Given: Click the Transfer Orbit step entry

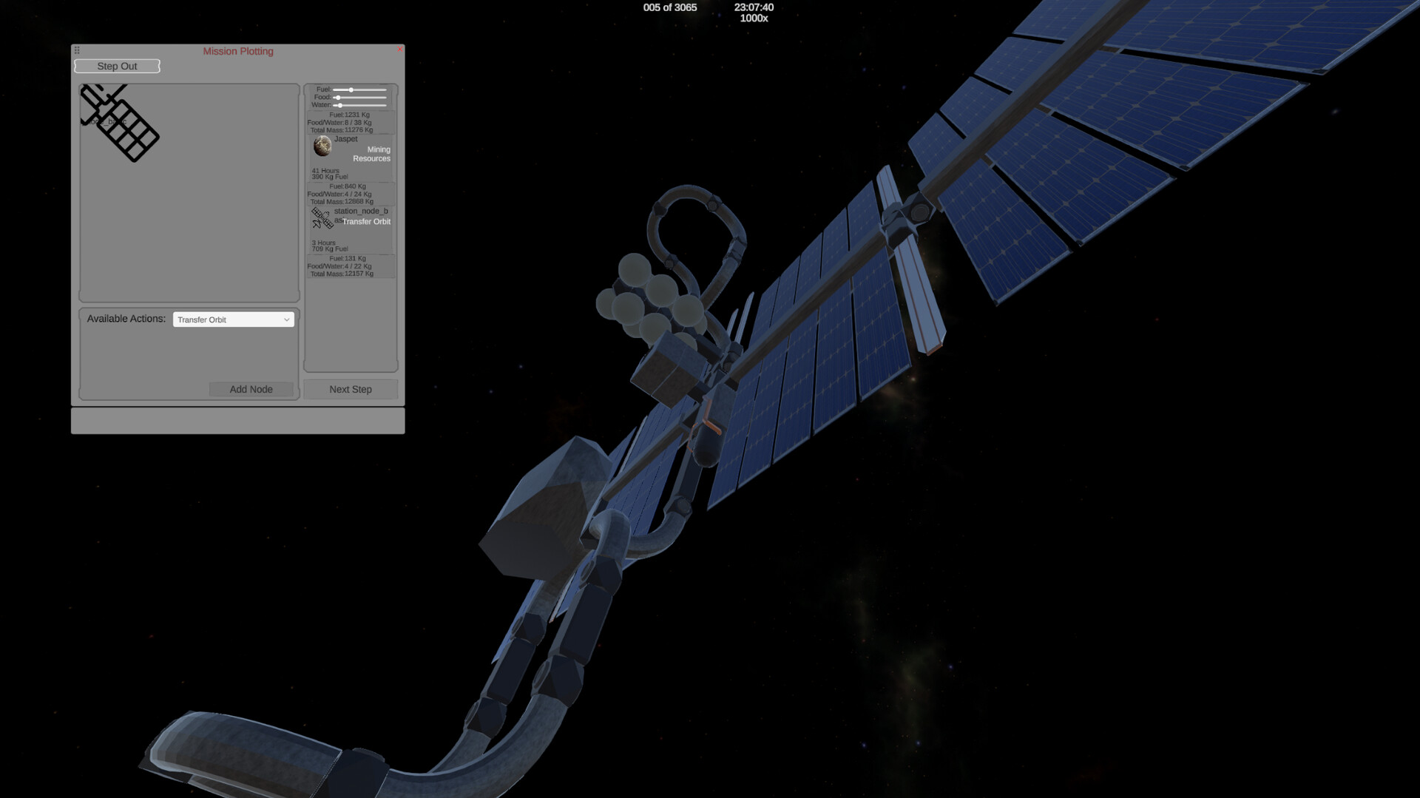Looking at the screenshot, I should click(367, 222).
